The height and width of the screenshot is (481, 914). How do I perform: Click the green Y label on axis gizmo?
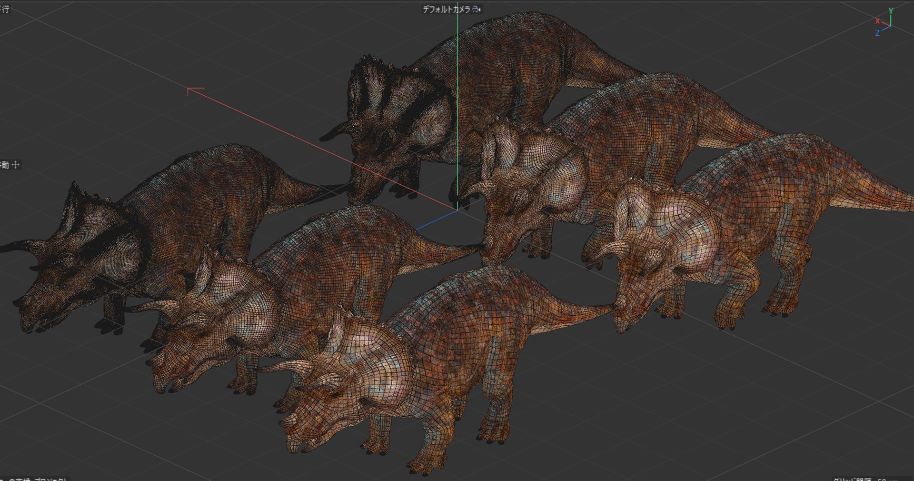tap(891, 10)
